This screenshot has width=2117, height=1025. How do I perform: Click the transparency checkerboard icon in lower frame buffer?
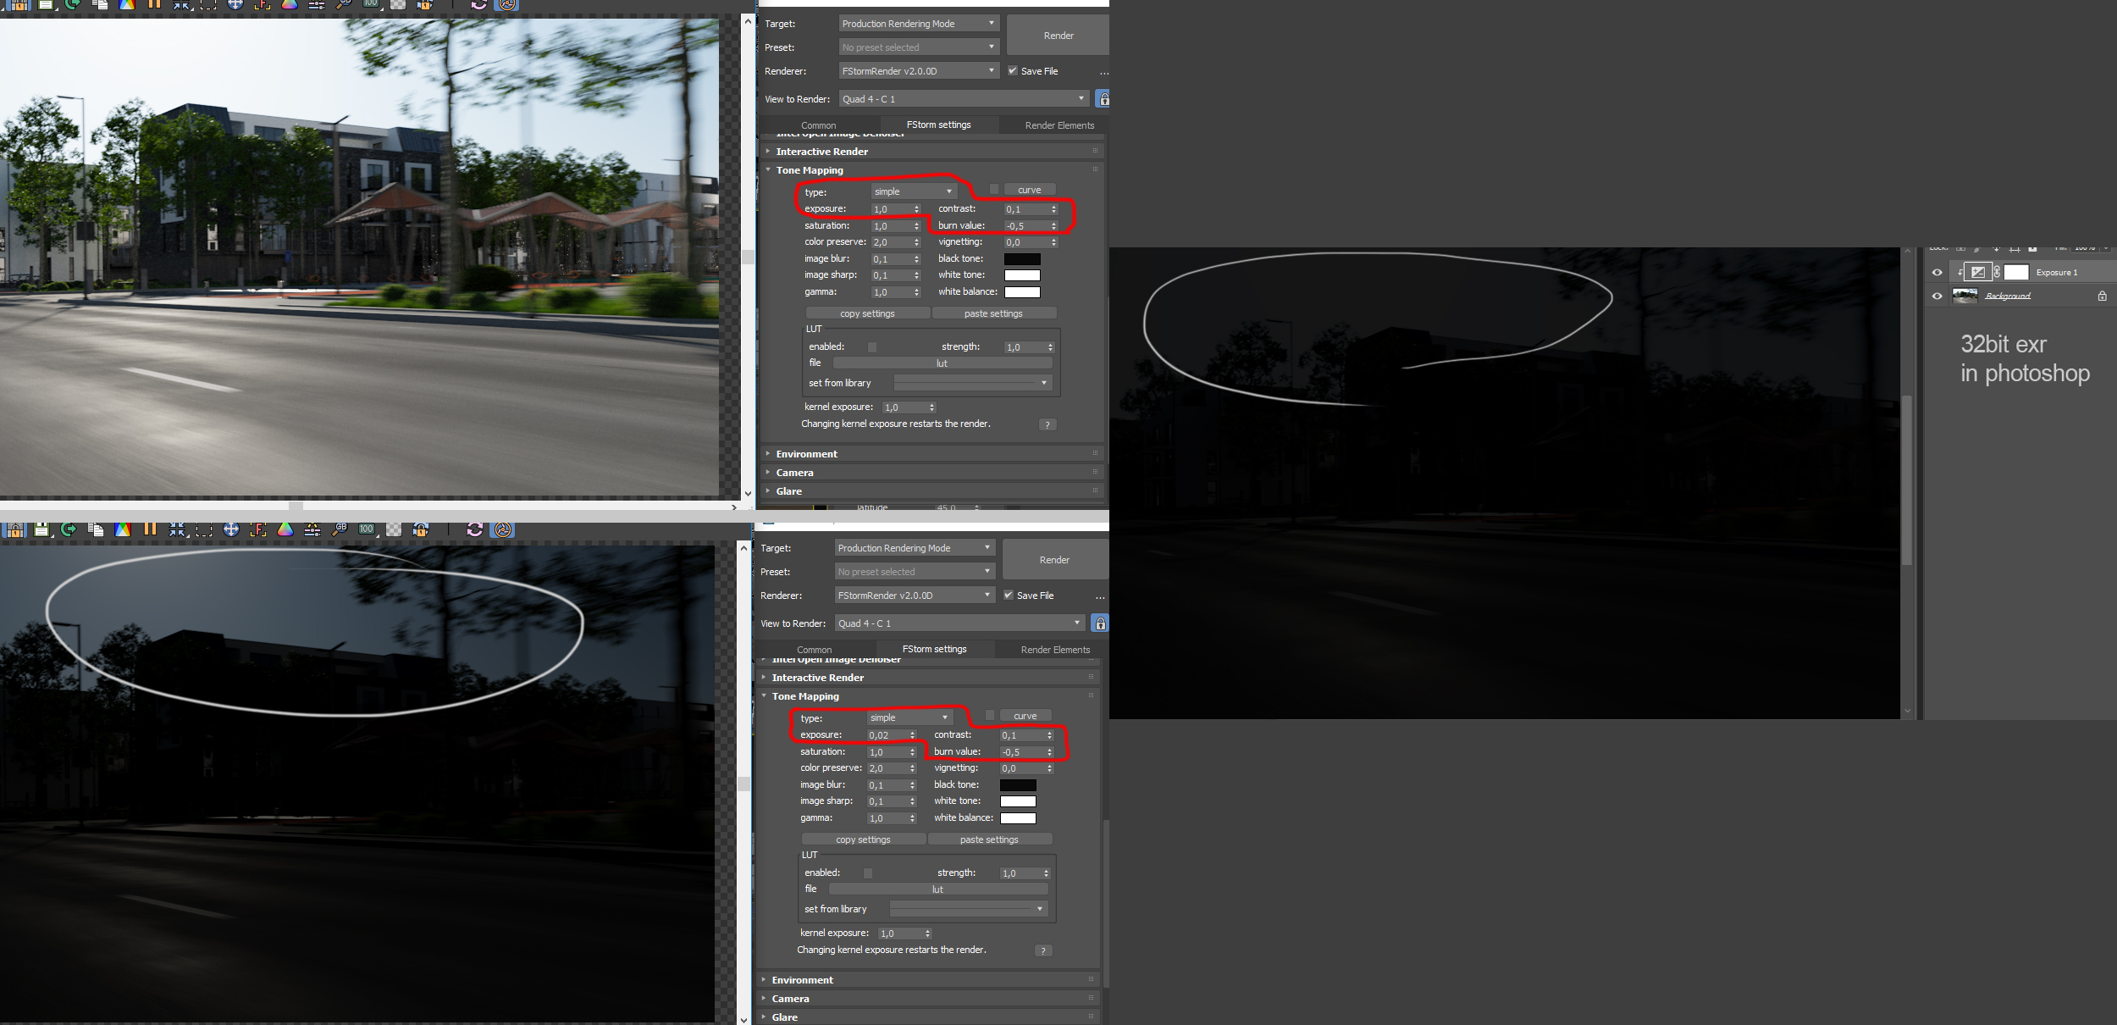point(394,529)
